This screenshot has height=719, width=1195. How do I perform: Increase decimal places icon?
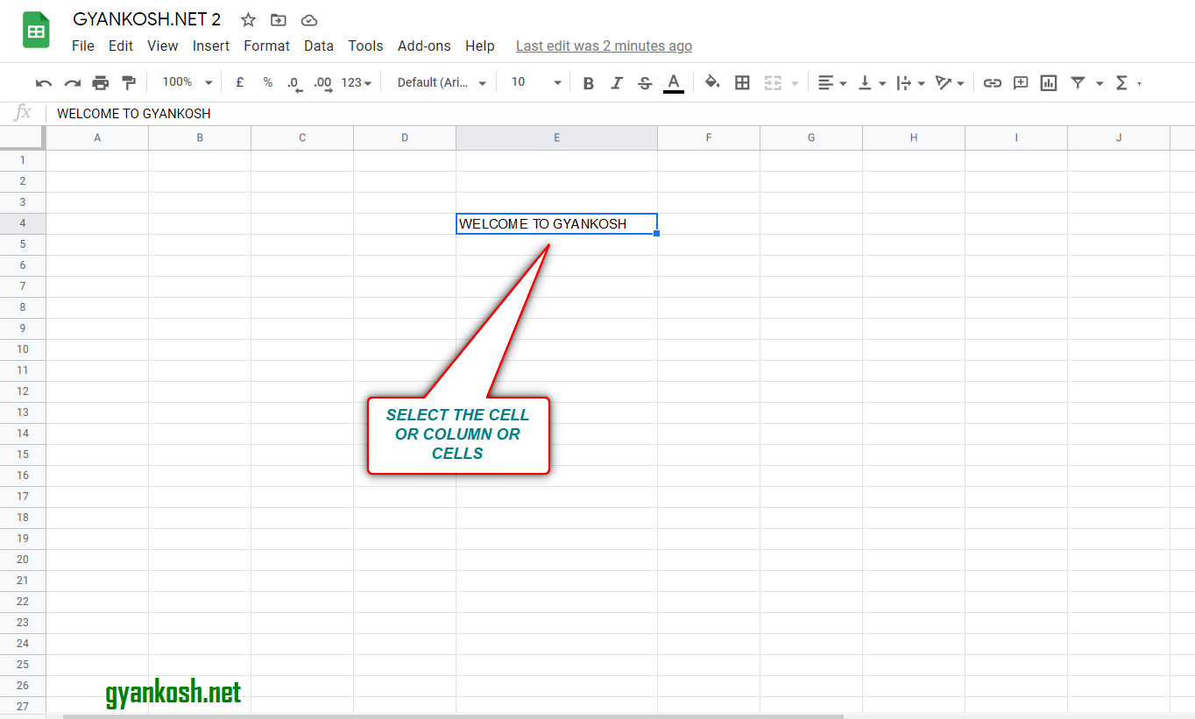tap(322, 83)
